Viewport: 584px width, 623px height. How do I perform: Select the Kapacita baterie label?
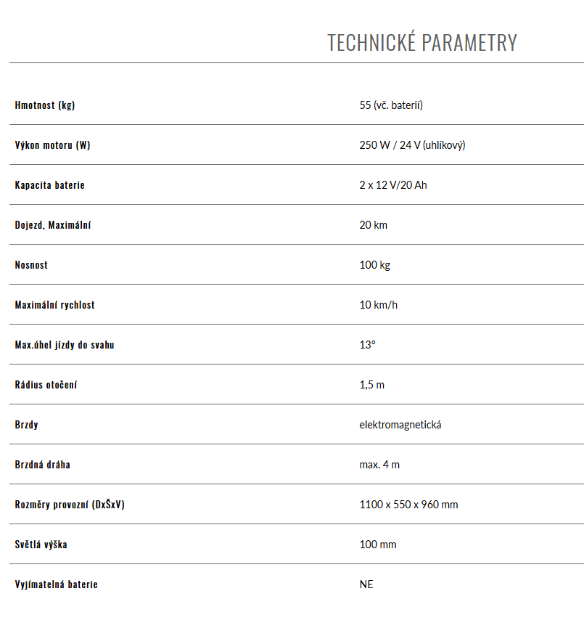tap(49, 185)
